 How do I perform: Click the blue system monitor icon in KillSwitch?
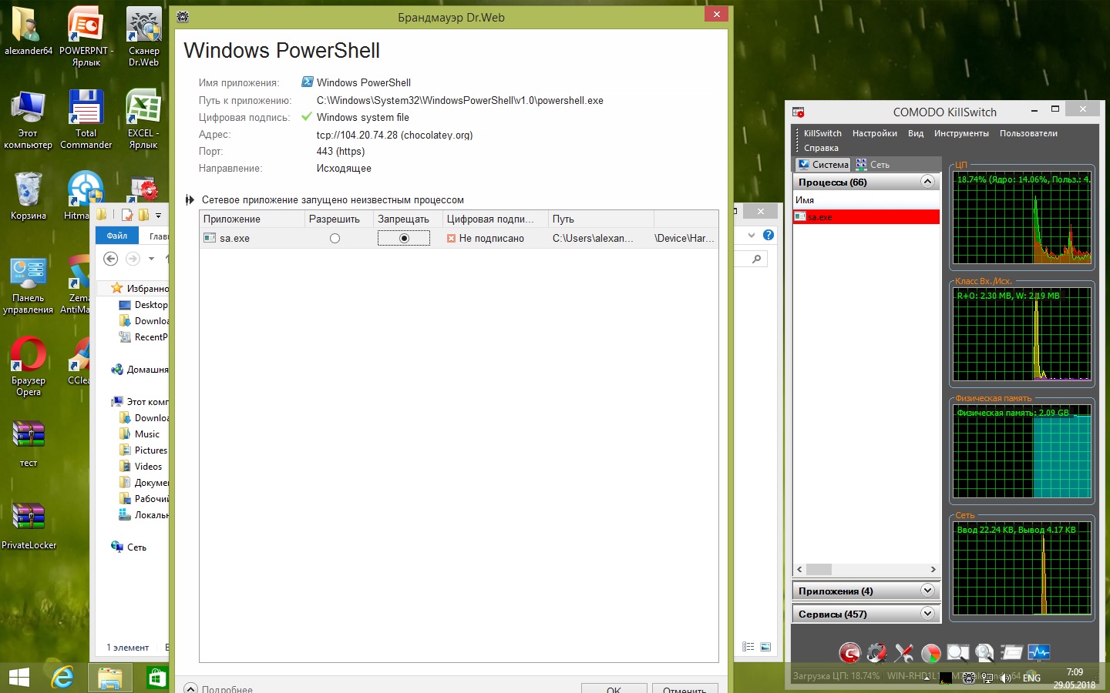coord(1039,653)
